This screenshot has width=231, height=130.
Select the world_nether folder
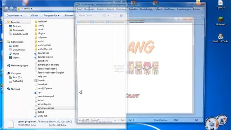coord(43,45)
